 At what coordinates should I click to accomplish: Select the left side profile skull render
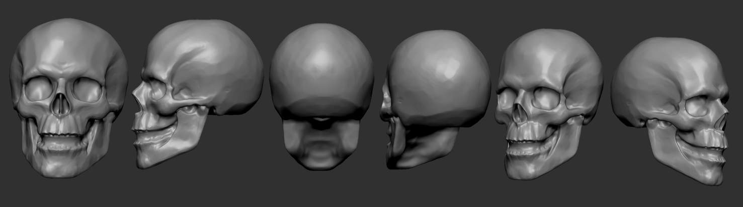point(198,94)
